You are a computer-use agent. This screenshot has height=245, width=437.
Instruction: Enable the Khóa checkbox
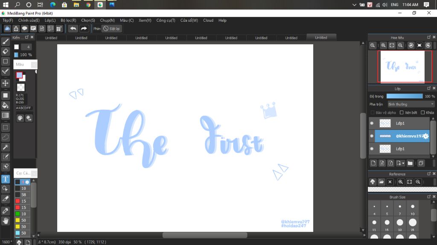tap(423, 112)
